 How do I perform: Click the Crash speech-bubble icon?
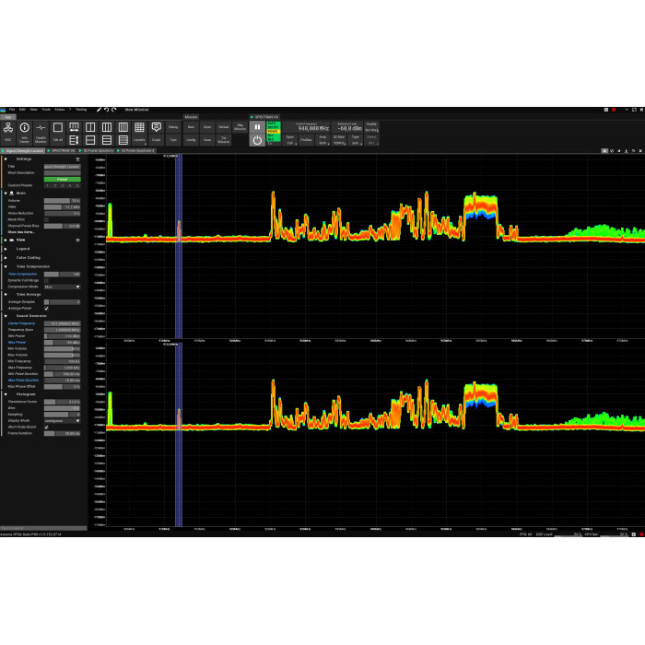click(157, 127)
